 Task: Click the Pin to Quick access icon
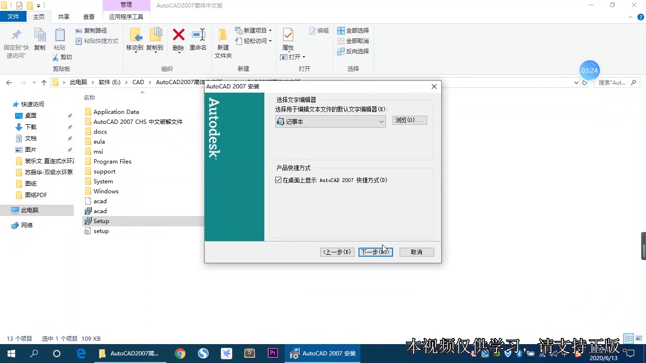tap(16, 35)
